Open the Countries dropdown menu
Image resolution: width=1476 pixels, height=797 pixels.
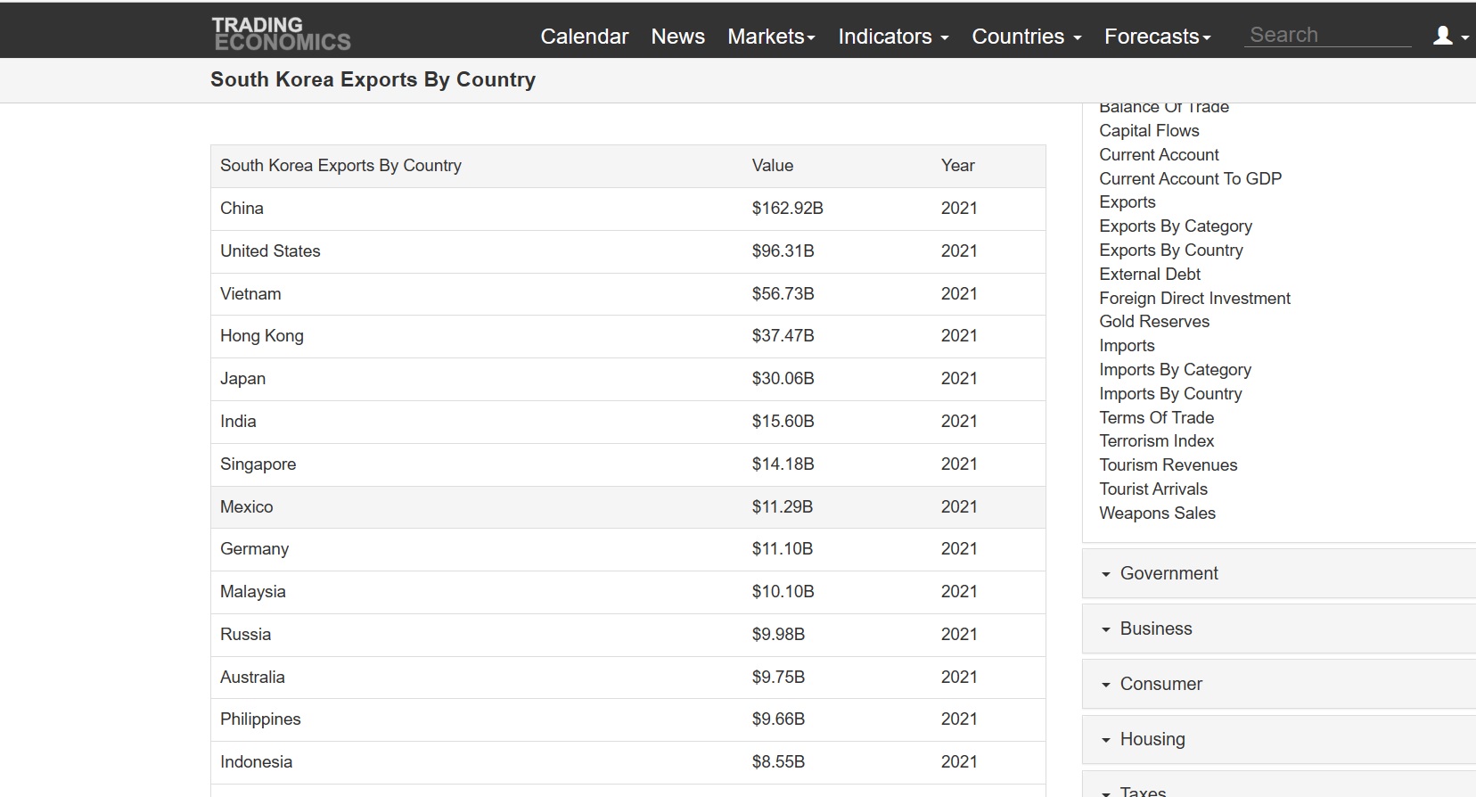1026,37
